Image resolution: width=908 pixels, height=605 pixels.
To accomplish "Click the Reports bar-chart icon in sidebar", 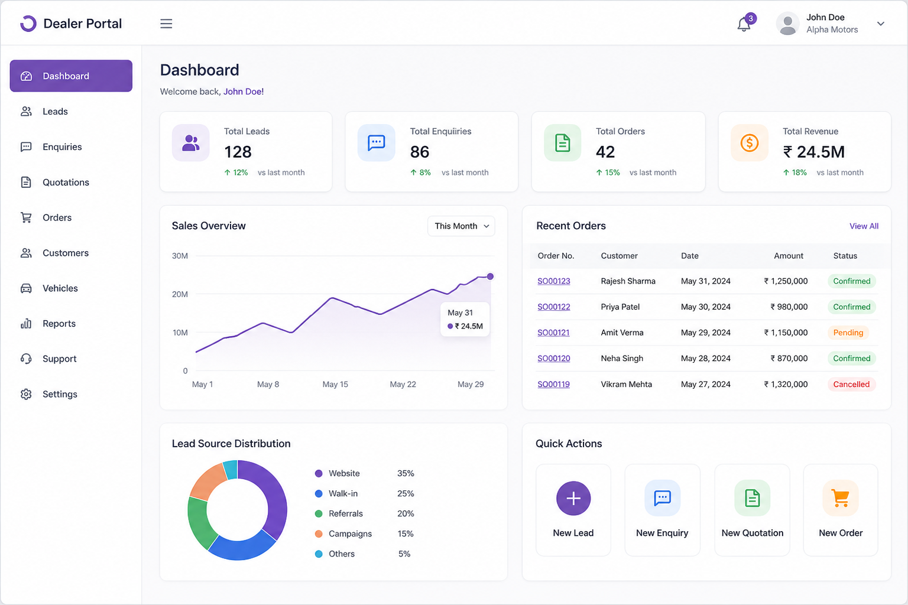I will (26, 324).
